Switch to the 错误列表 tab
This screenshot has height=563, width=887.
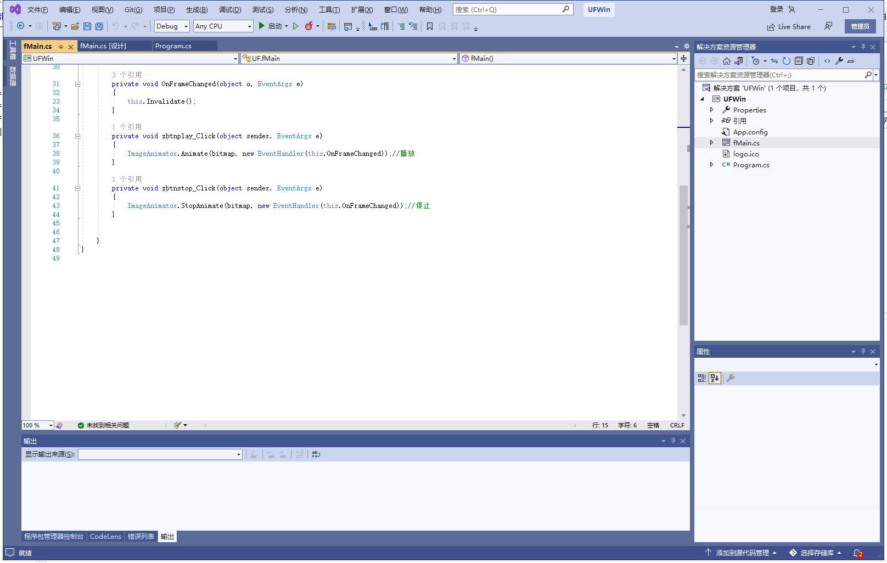click(x=141, y=537)
